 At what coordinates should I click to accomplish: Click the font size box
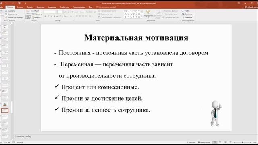(x=60, y=12)
